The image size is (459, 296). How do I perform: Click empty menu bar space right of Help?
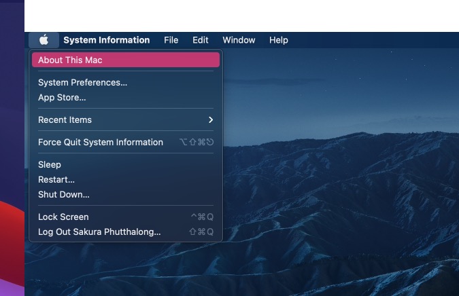374,40
